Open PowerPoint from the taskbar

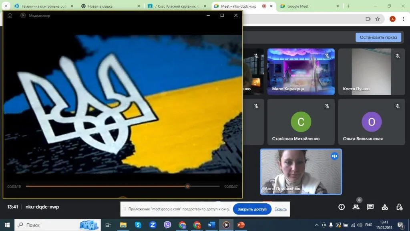click(x=241, y=225)
